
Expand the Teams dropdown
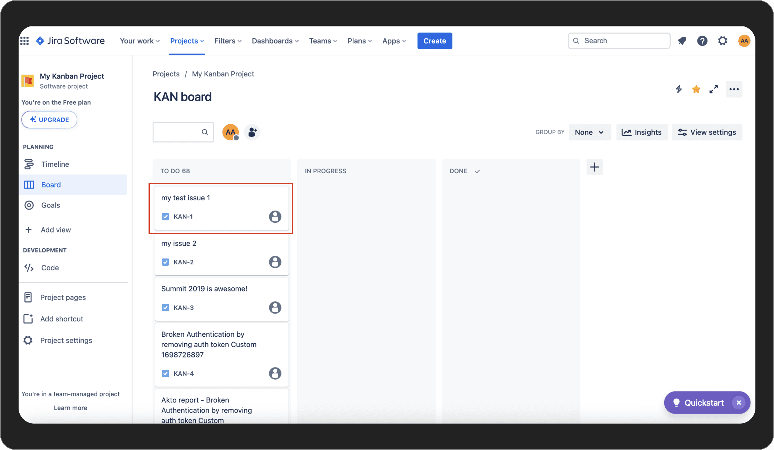[x=323, y=41]
